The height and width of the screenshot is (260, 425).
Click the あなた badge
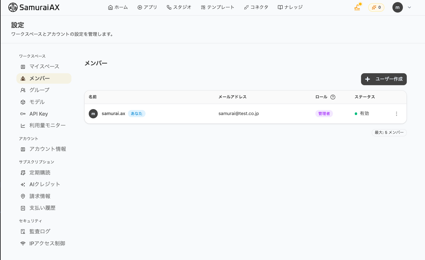137,114
